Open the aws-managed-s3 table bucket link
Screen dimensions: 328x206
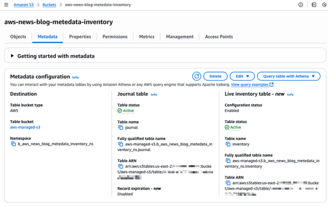pyautogui.click(x=25, y=127)
